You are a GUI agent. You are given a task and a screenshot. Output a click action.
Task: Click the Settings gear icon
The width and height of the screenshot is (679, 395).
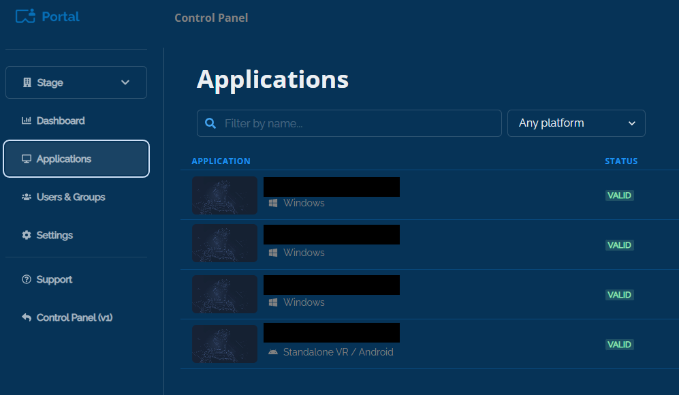coord(27,235)
